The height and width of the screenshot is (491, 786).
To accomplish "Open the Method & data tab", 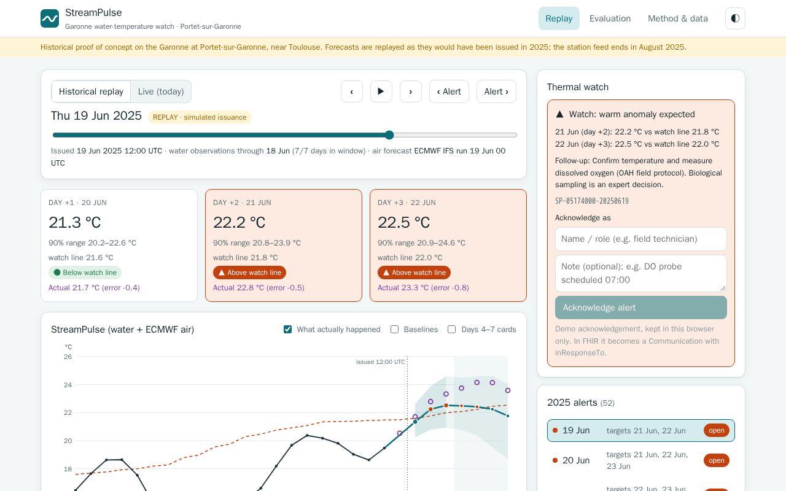I will click(678, 18).
